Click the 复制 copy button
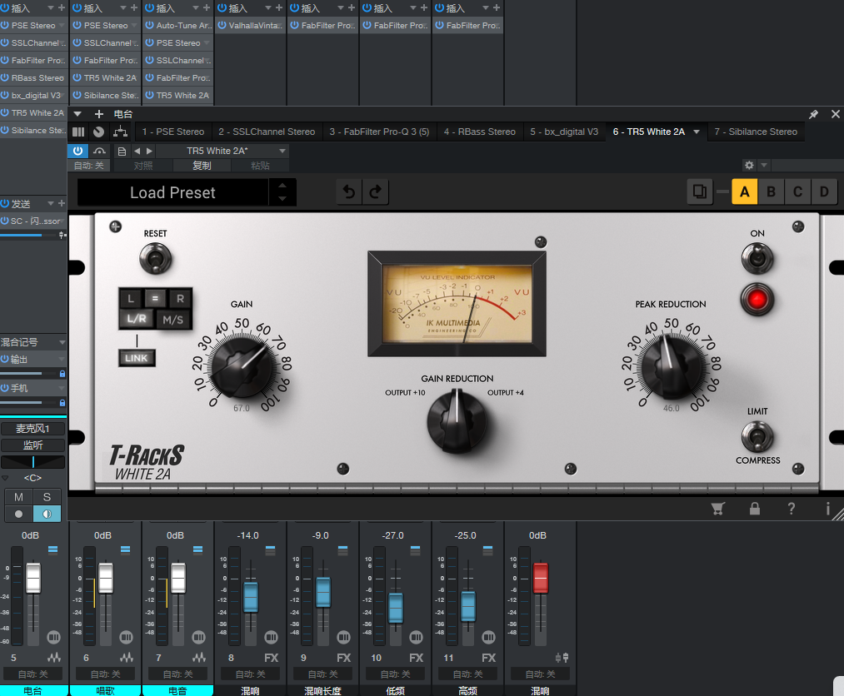The width and height of the screenshot is (844, 696). point(202,166)
